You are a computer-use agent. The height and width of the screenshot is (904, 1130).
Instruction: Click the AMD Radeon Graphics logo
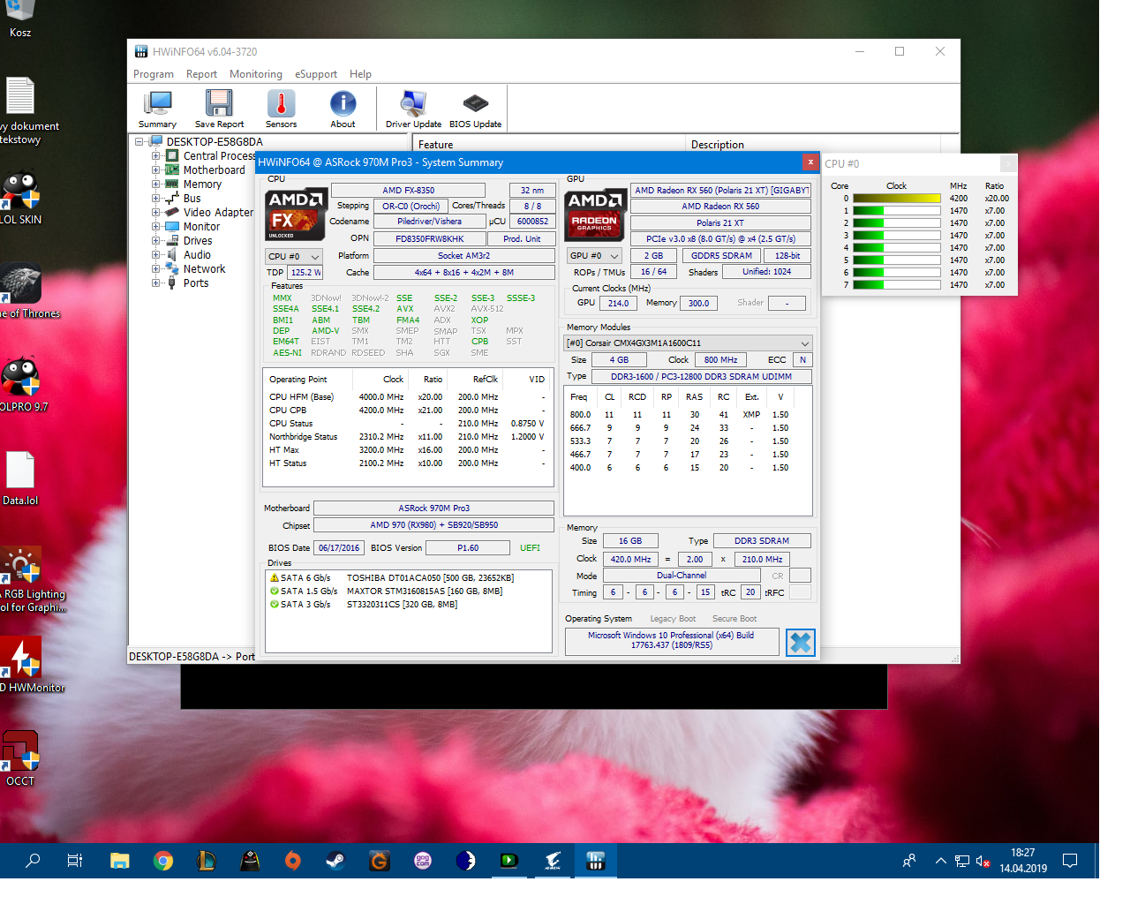pos(595,214)
